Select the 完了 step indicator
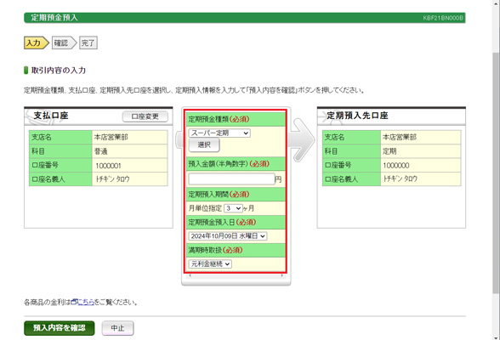 [88, 42]
